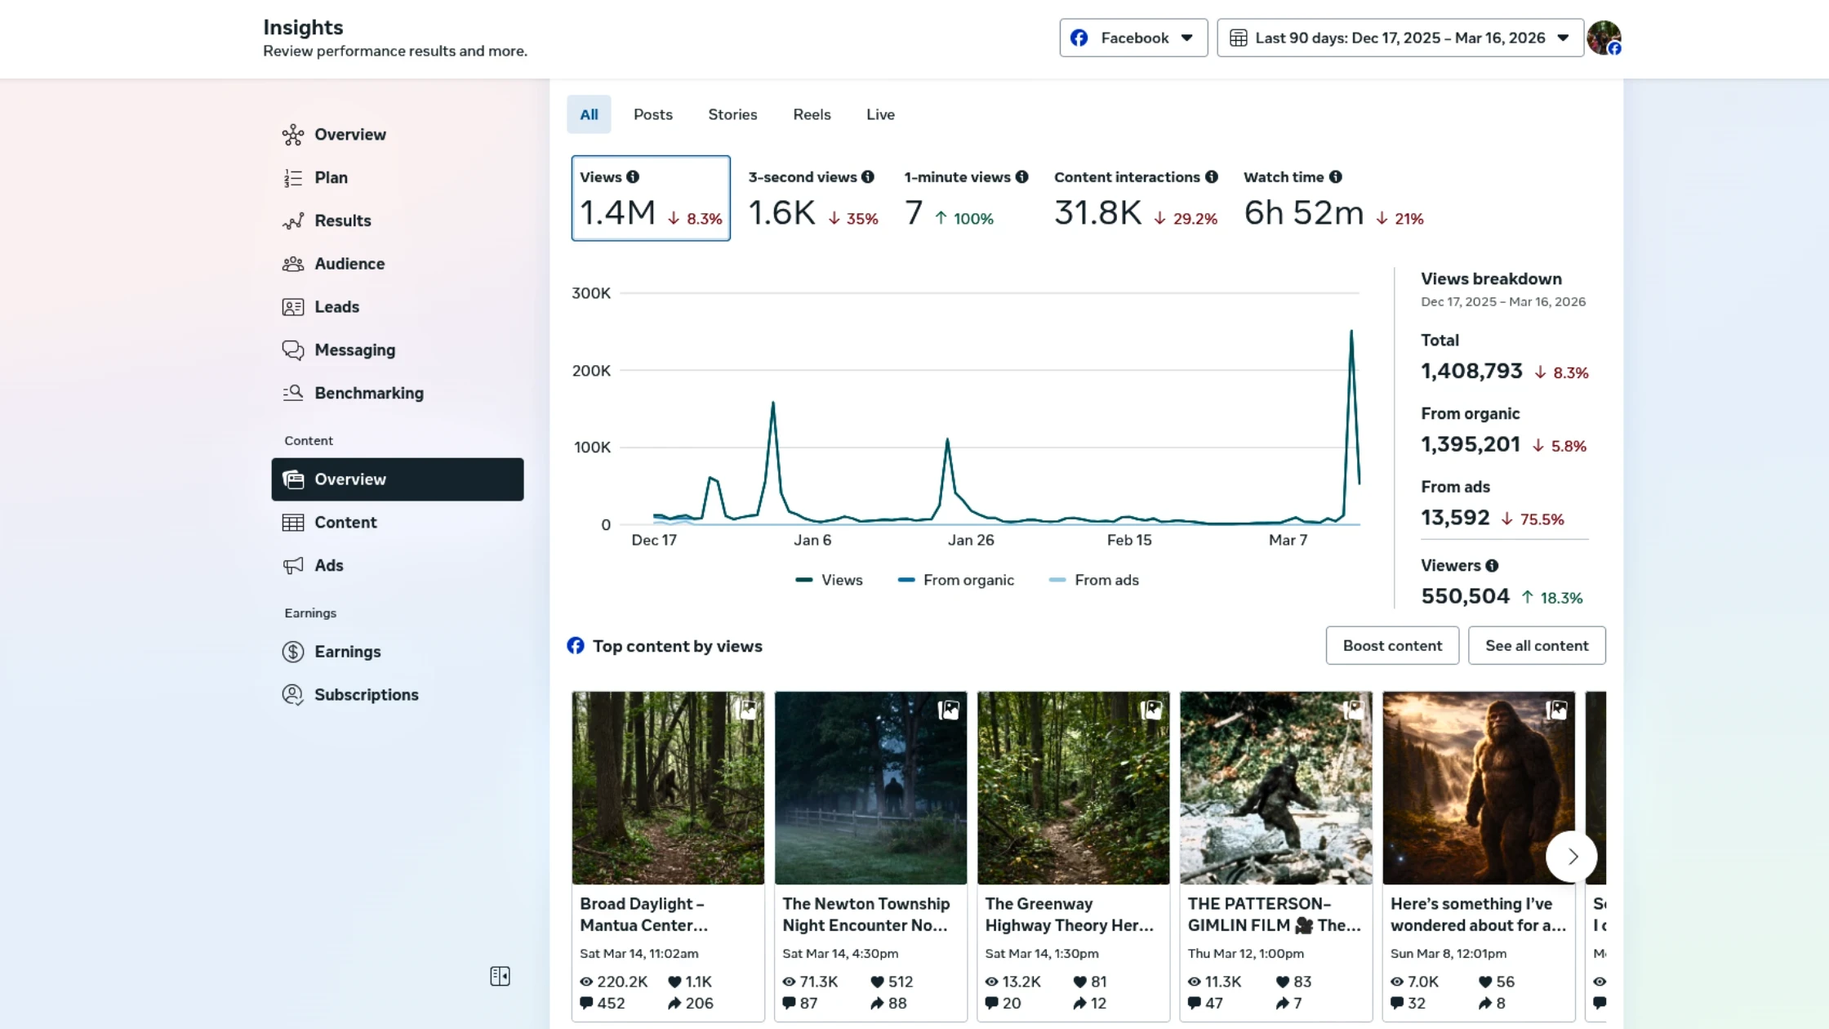Click the Earnings dollar icon
1829x1029 pixels.
click(292, 652)
